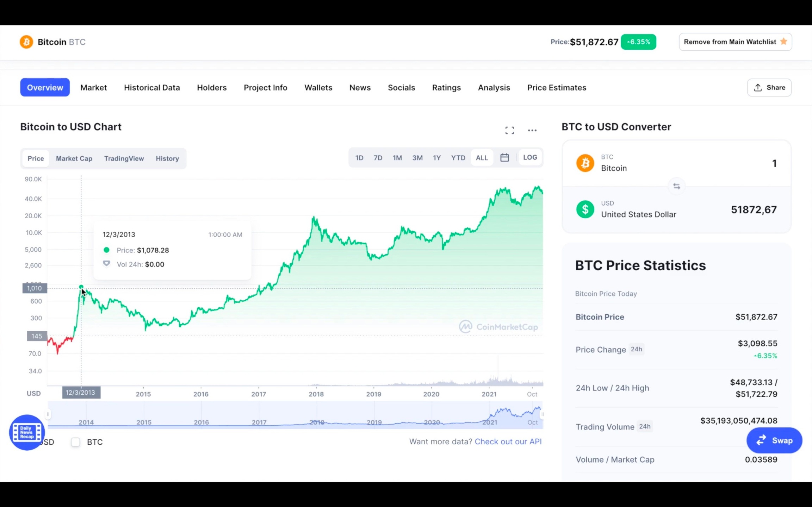Select the ALL time range
This screenshot has width=812, height=507.
point(482,158)
